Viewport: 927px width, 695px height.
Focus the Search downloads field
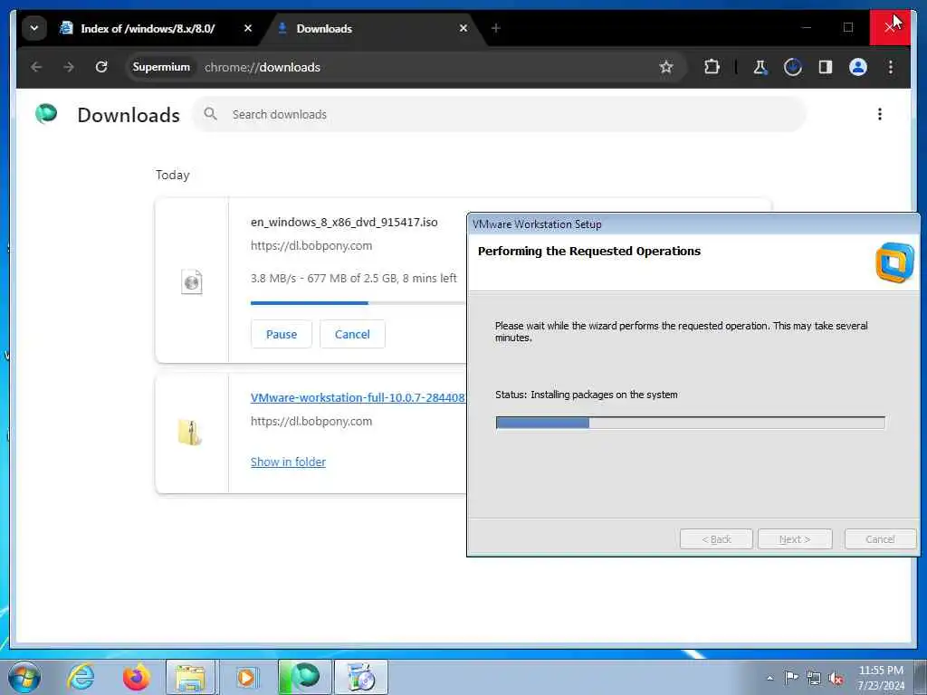pyautogui.click(x=500, y=114)
